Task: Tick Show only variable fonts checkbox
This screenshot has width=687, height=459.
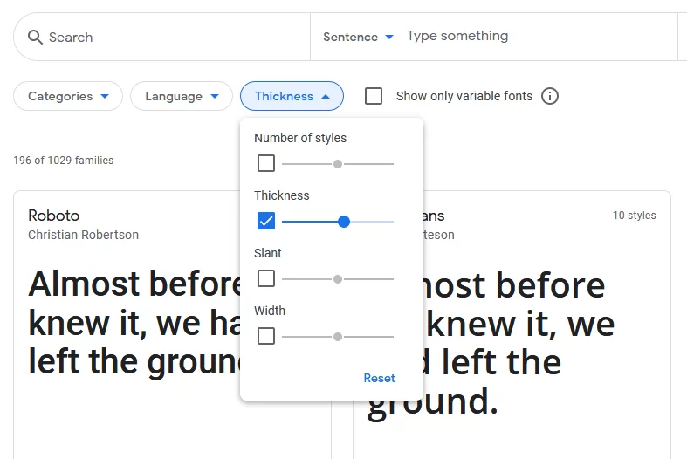Action: click(x=374, y=96)
